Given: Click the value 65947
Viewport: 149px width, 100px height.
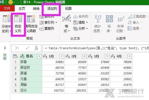Looking at the screenshot, I should [82, 85].
